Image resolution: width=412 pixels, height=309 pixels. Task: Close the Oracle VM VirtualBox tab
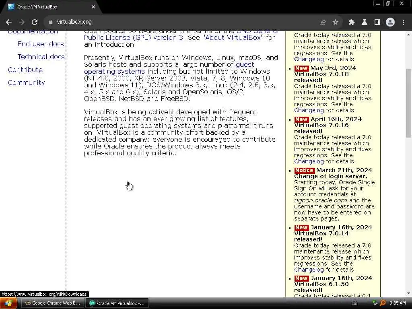(x=93, y=7)
